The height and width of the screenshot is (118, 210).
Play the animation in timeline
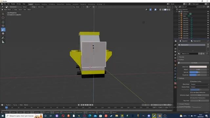[88, 105]
